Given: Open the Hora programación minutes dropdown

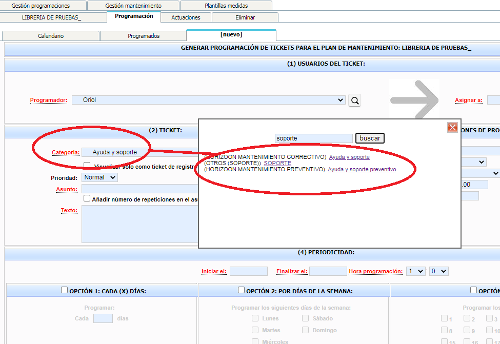Looking at the screenshot, I should point(439,271).
